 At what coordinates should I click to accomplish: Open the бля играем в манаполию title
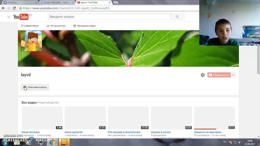coord(124,132)
